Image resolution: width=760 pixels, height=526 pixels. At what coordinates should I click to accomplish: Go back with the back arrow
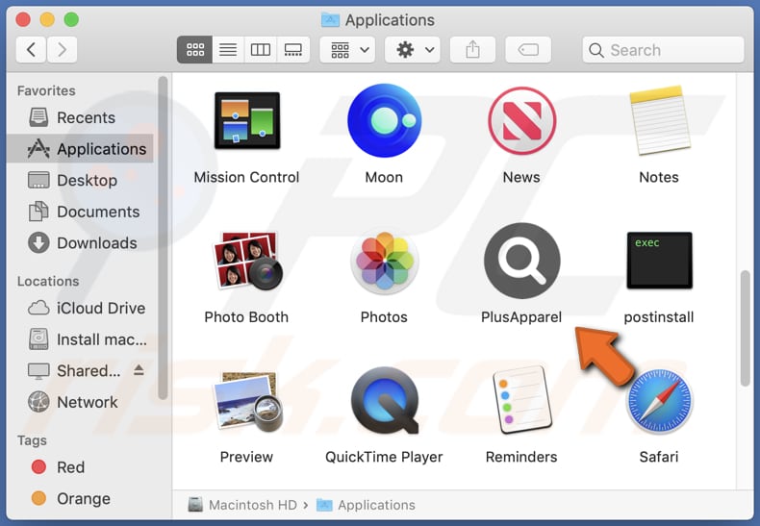coord(31,49)
